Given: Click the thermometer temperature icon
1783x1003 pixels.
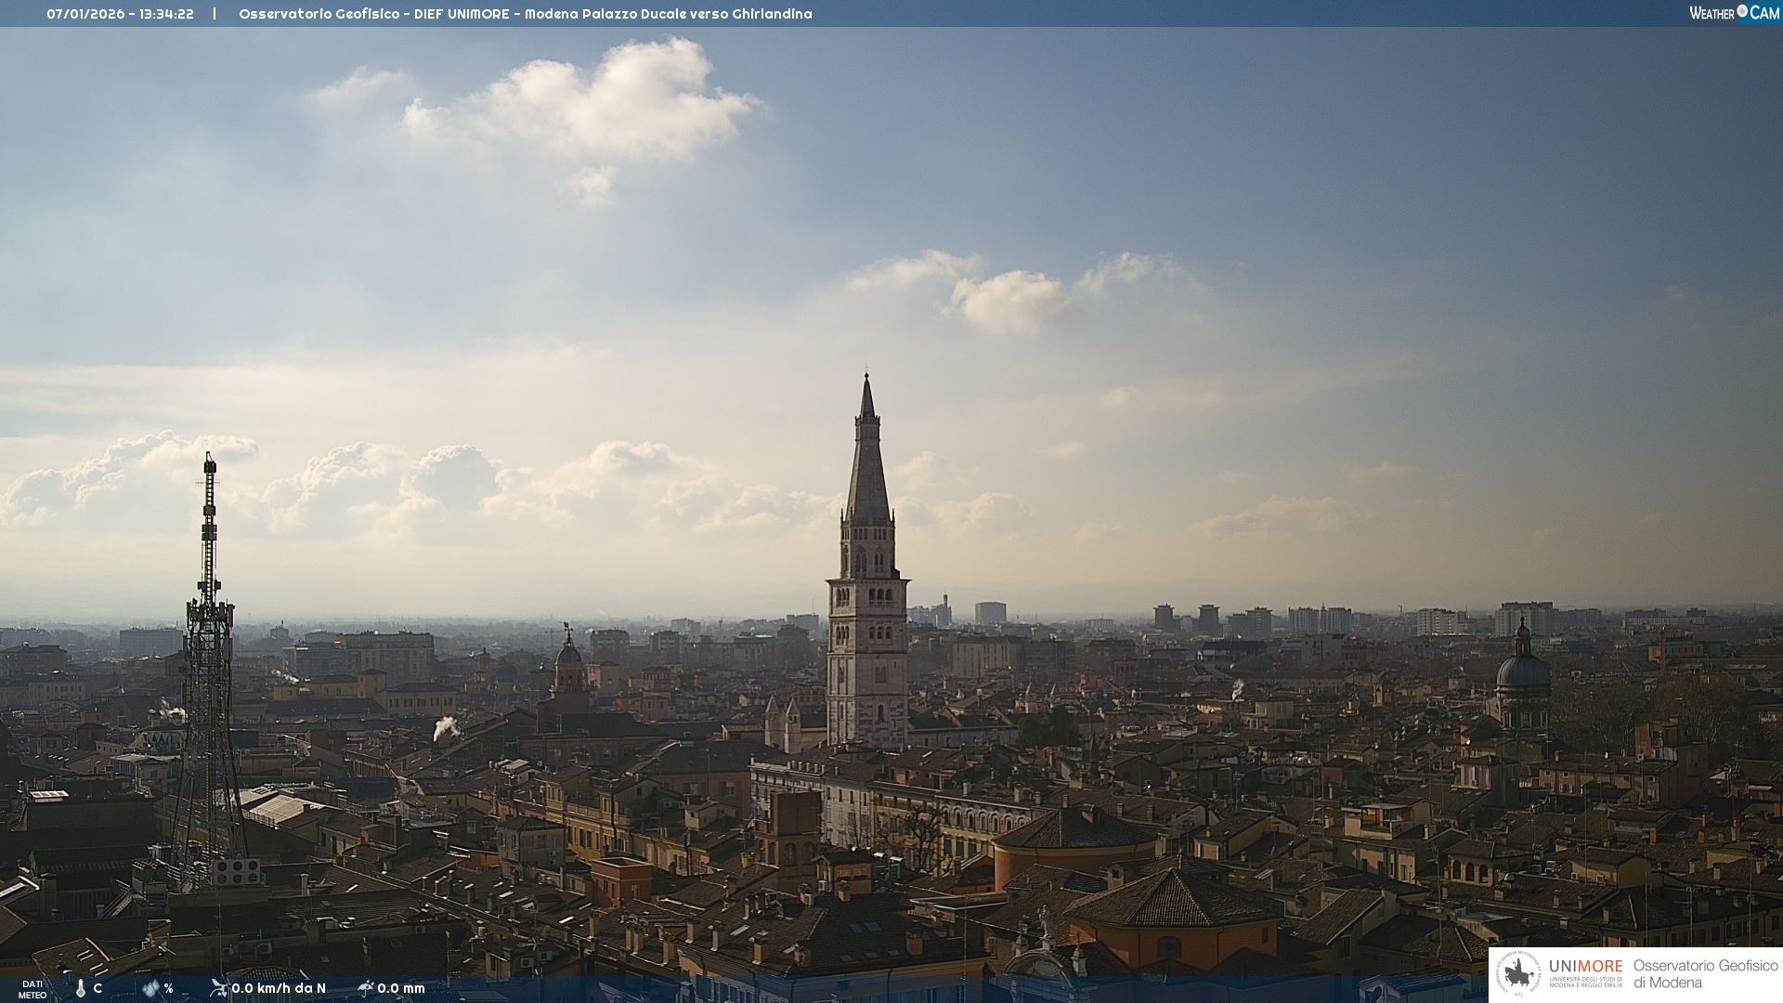Looking at the screenshot, I should click(x=81, y=988).
